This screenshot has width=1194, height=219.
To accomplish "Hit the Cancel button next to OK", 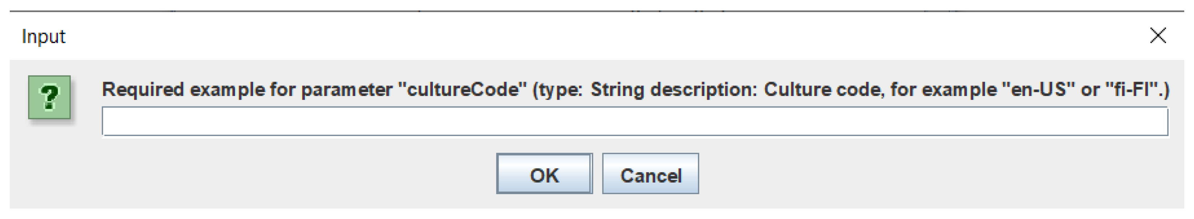I will [650, 174].
